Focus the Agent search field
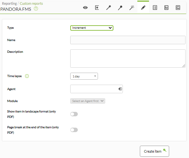 (96, 89)
